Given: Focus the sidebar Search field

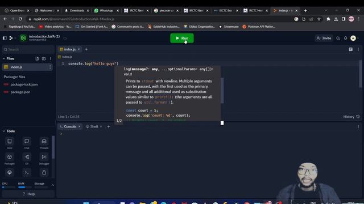Looking at the screenshot, I should (28, 49).
